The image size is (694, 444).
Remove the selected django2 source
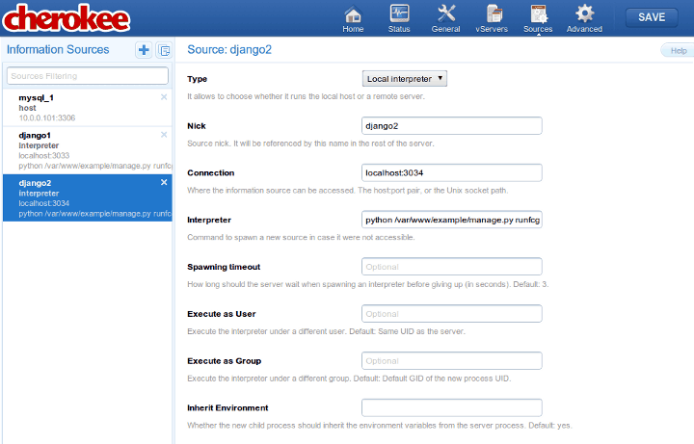point(164,182)
